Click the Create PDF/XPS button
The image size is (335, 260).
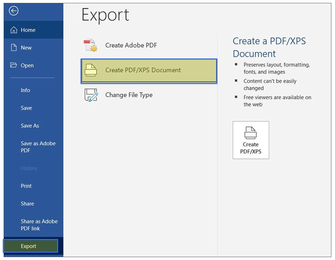251,140
